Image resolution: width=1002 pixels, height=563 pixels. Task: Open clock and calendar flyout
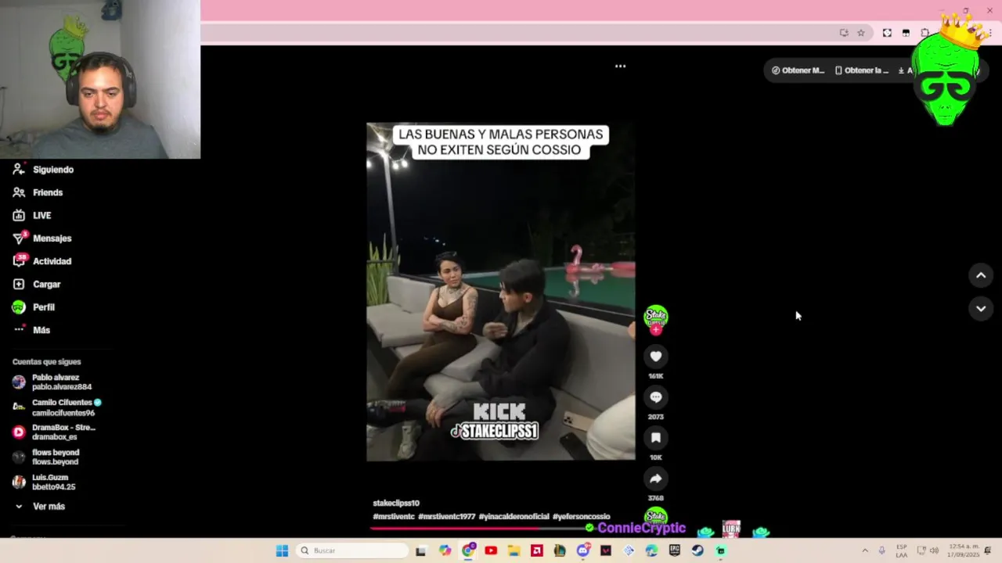point(964,550)
